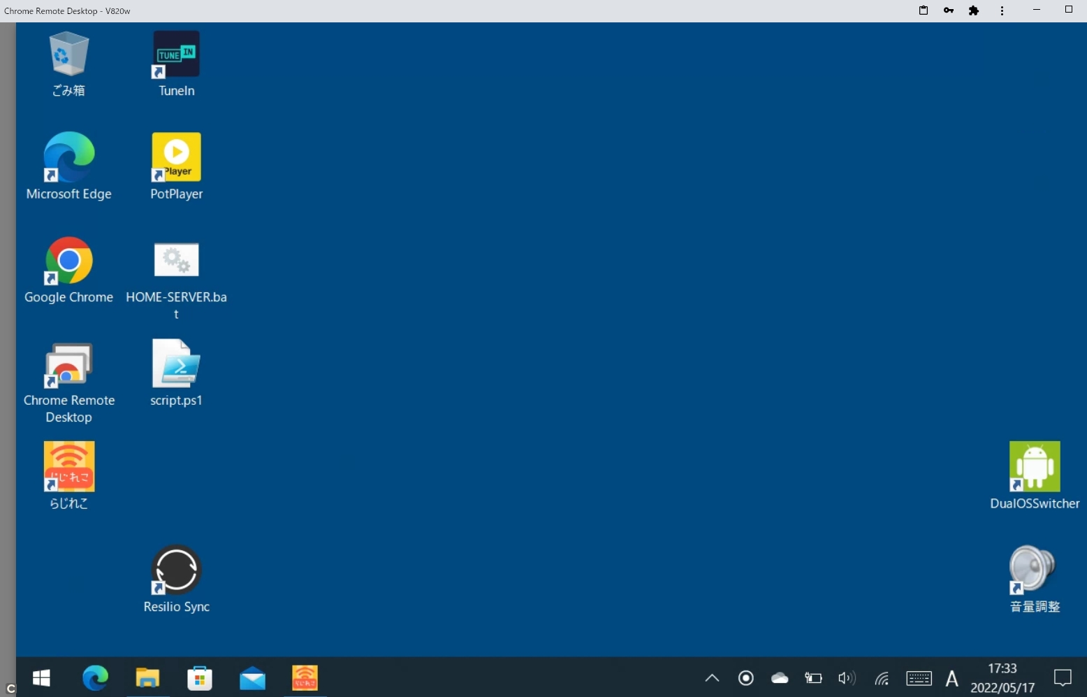
Task: Open the notification action center
Action: coord(1063,677)
